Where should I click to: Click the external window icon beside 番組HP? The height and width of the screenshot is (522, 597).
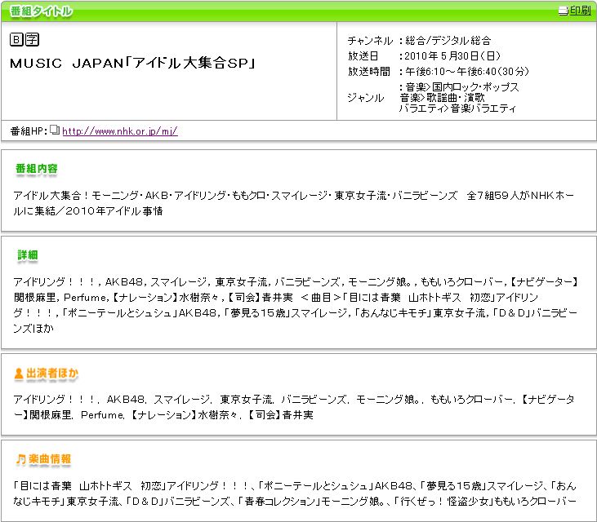[55, 130]
